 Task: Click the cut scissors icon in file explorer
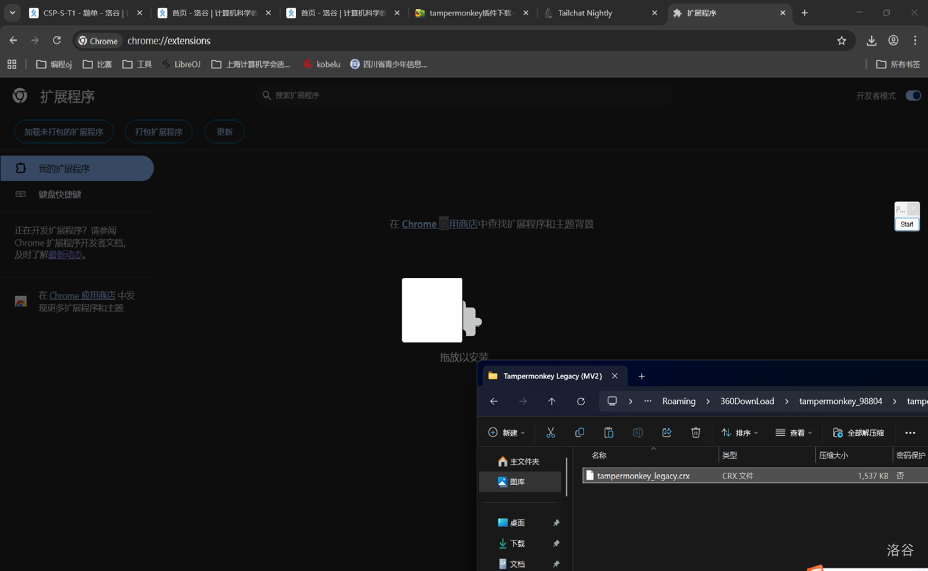[550, 433]
